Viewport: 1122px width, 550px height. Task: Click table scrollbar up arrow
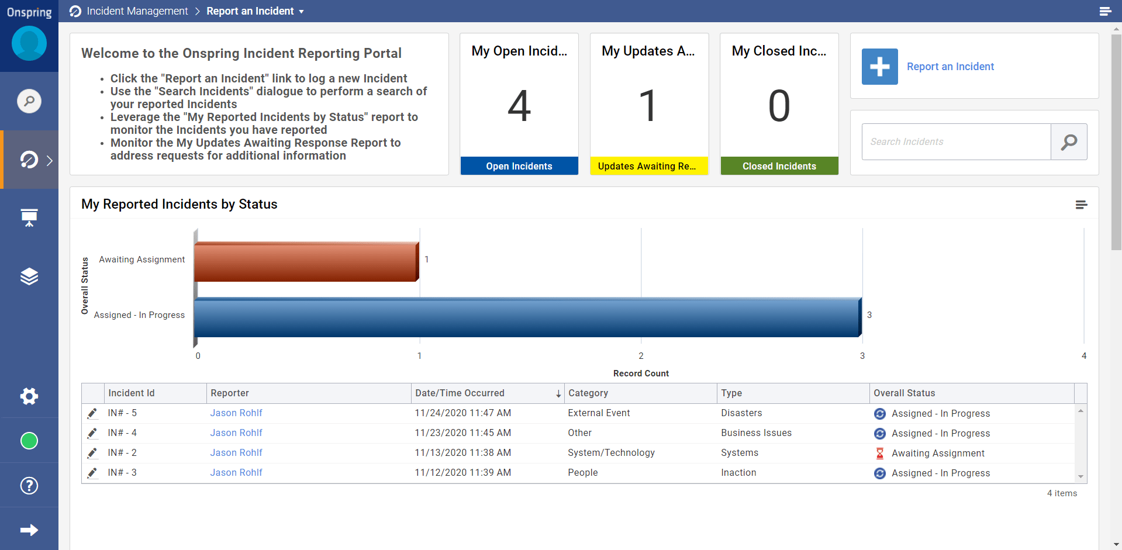click(x=1080, y=411)
